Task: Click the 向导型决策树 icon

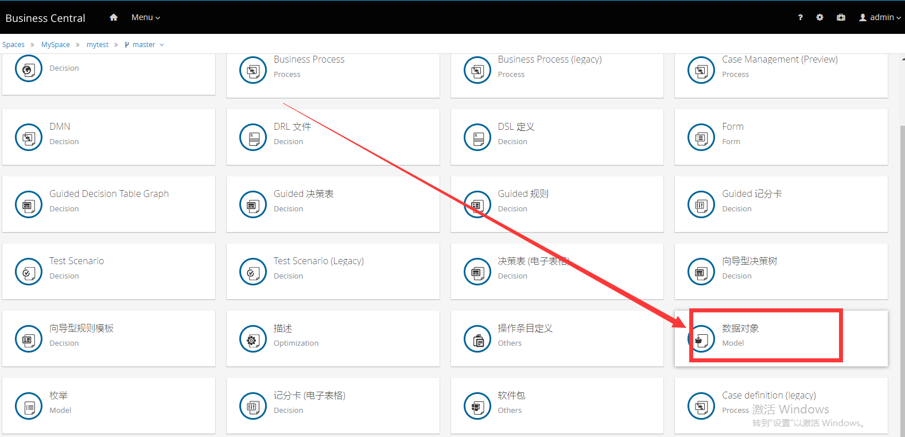Action: (x=701, y=272)
